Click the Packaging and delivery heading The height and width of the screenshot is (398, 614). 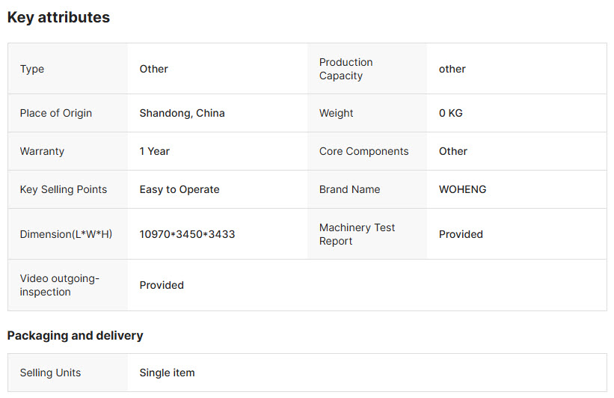(76, 336)
